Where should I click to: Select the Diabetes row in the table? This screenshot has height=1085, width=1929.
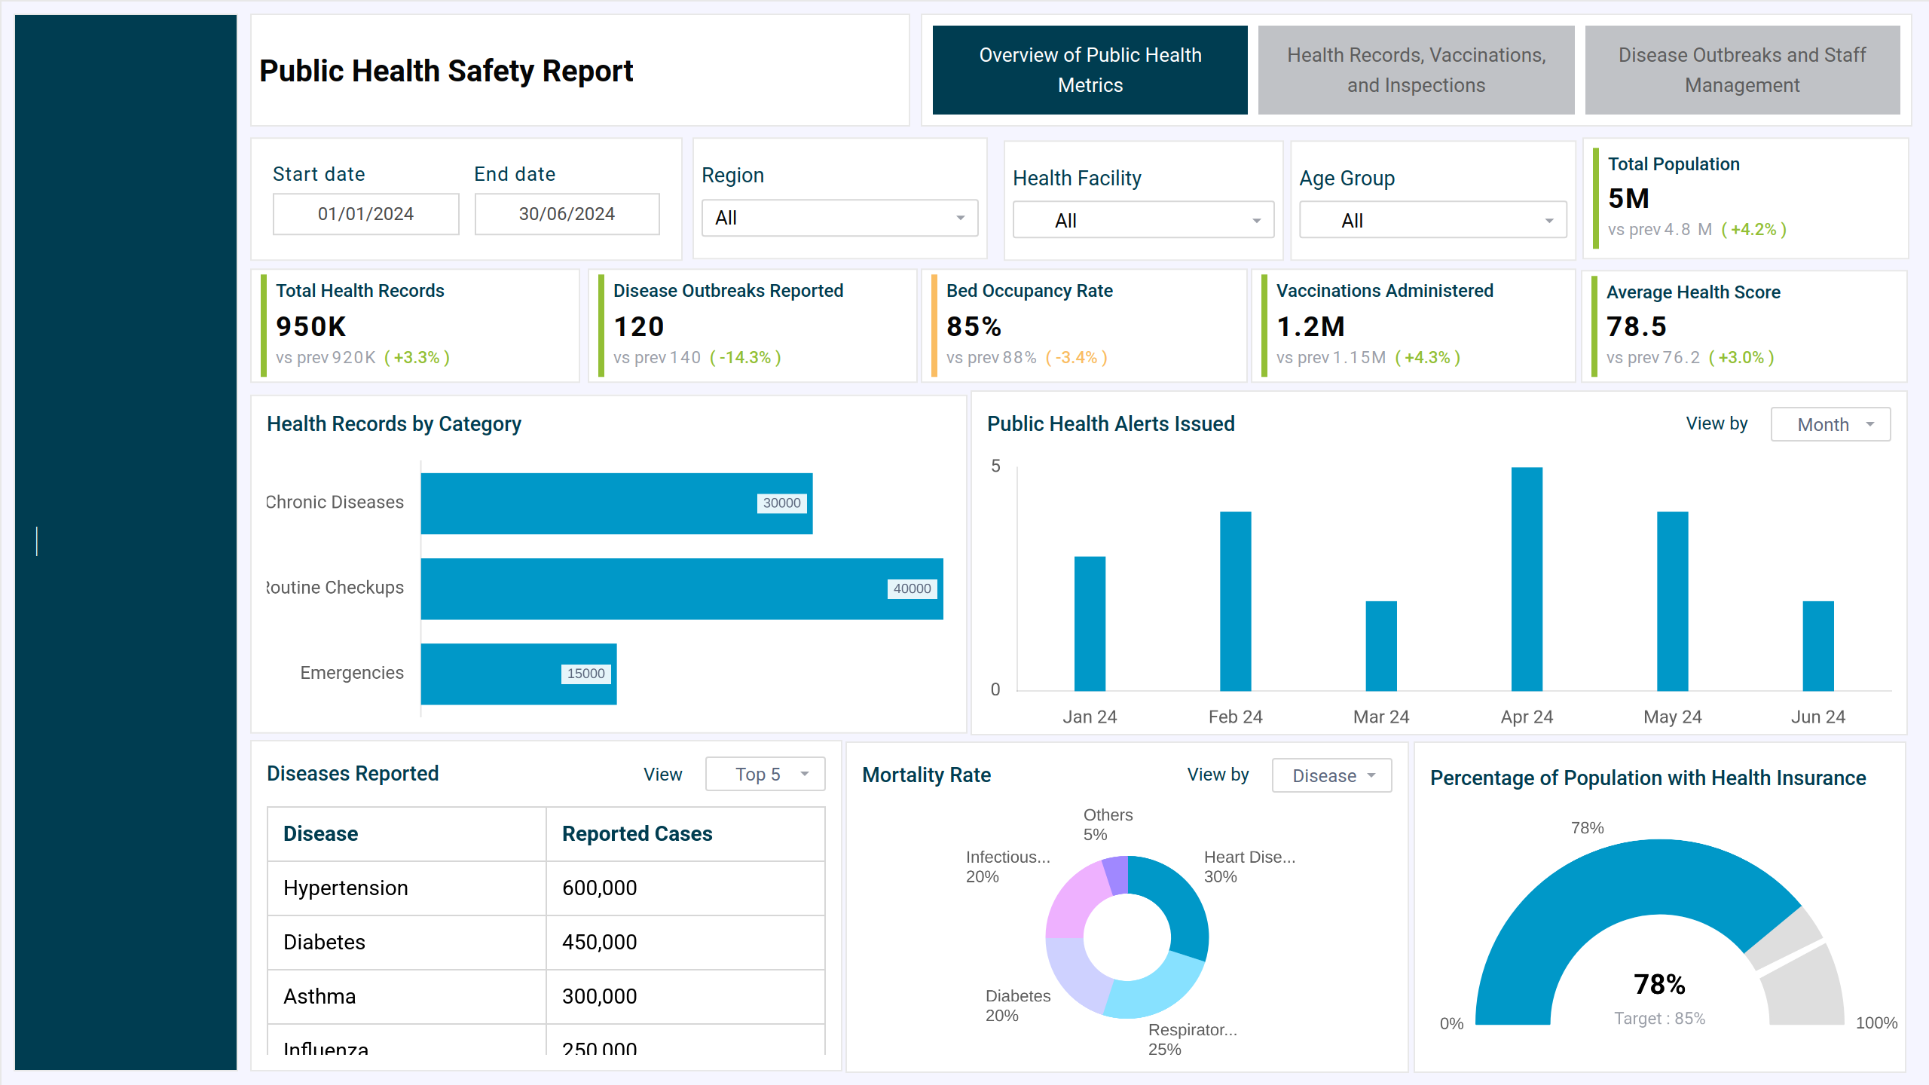546,943
